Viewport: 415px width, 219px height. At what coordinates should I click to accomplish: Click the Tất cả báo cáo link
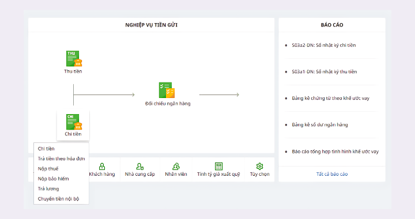(x=332, y=174)
